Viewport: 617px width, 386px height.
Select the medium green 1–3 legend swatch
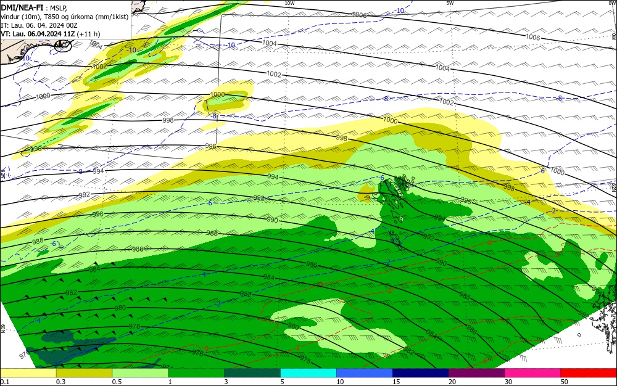point(196,373)
